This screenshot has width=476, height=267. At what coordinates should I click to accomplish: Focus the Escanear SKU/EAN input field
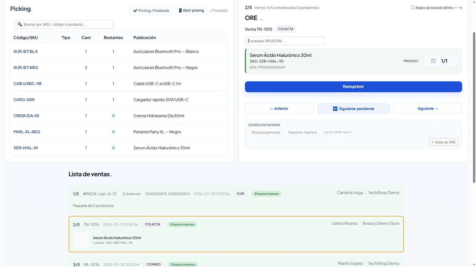285,41
